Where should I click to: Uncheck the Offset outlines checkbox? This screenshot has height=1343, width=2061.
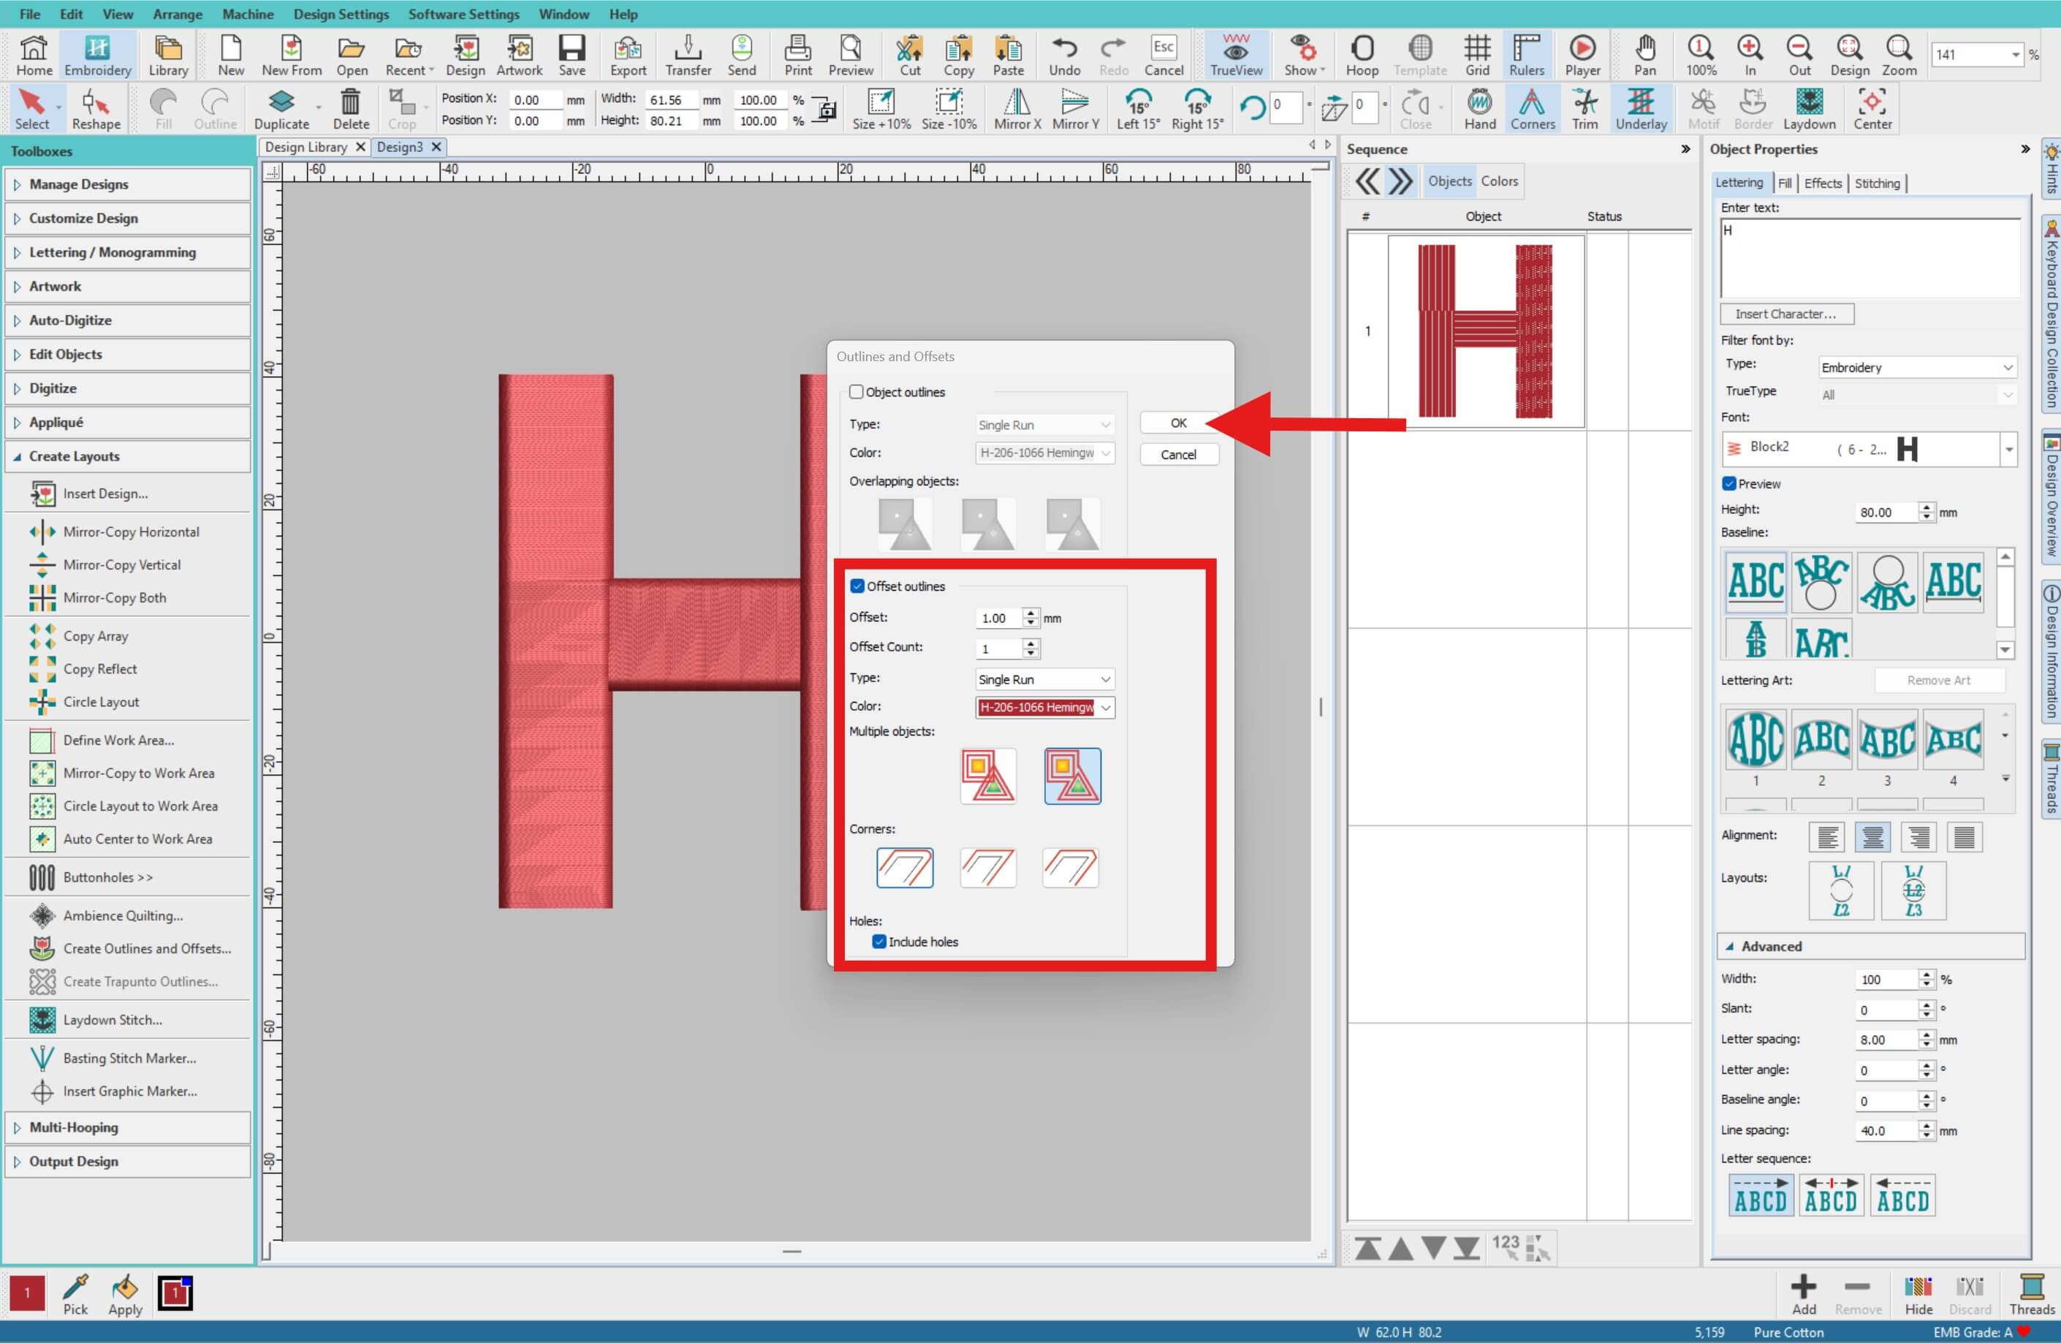[857, 586]
